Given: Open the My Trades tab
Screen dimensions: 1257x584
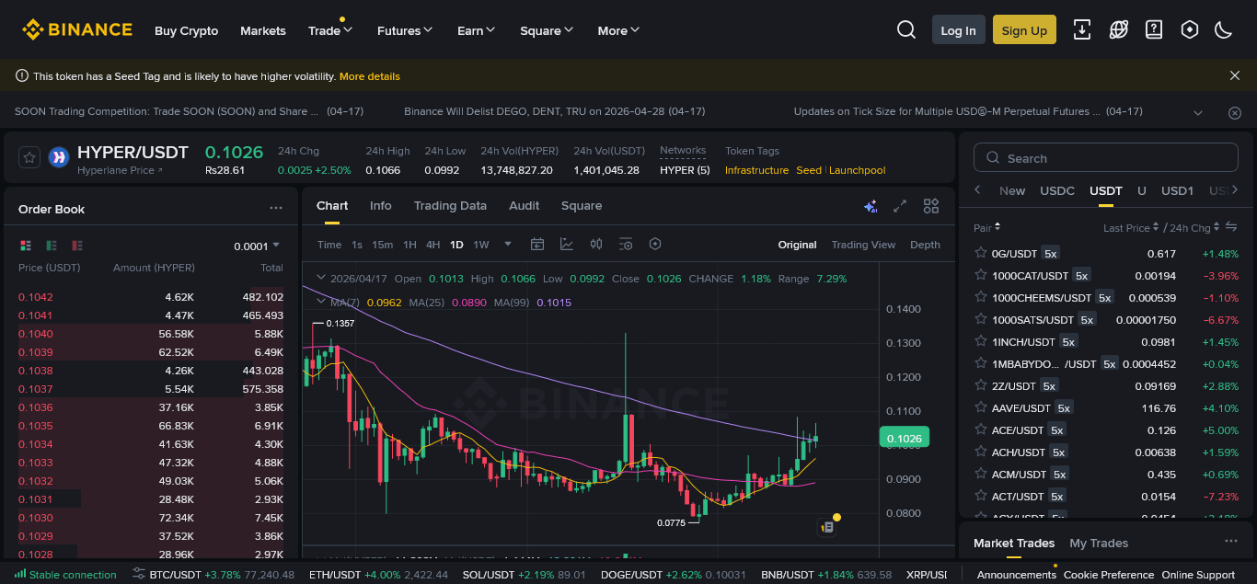Looking at the screenshot, I should pos(1099,543).
